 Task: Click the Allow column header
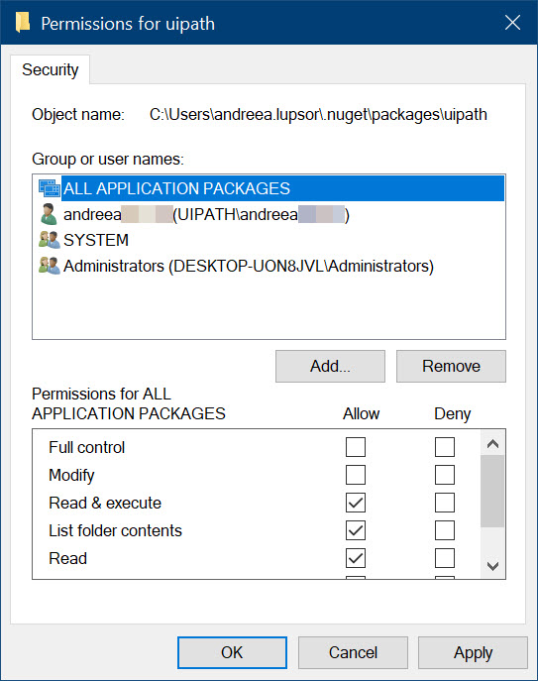362,414
